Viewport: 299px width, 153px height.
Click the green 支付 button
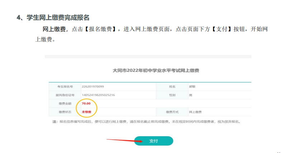[153, 141]
